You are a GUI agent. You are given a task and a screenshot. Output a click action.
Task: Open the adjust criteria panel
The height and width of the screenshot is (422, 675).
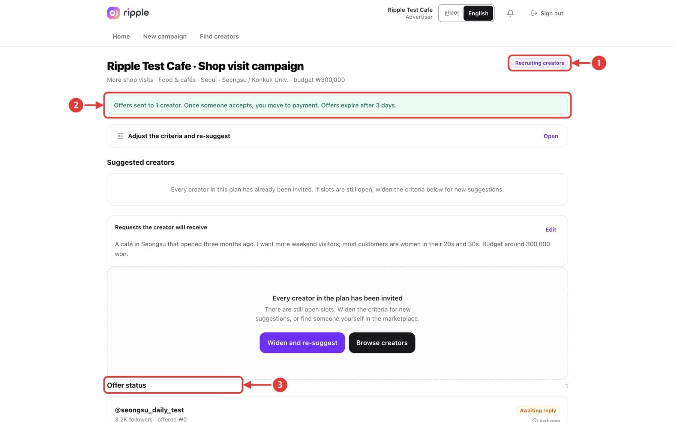tap(550, 136)
